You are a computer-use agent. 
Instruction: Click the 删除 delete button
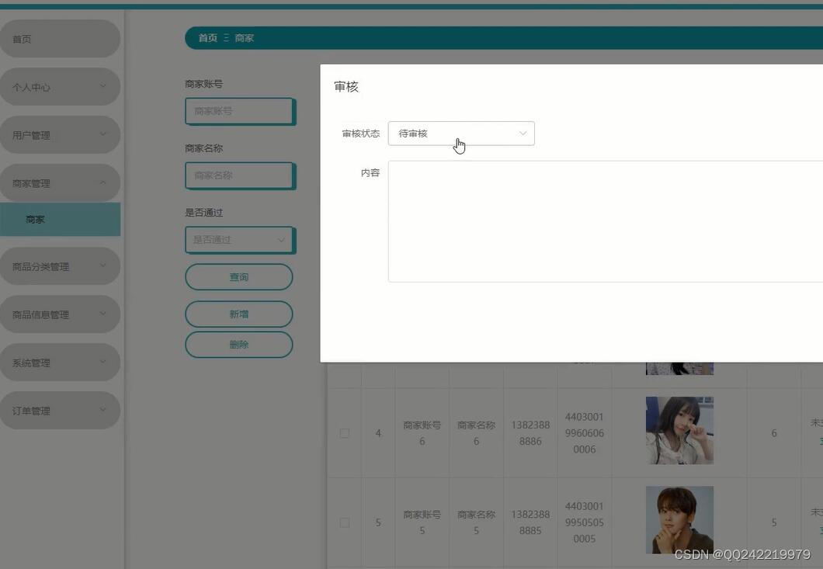(x=238, y=344)
